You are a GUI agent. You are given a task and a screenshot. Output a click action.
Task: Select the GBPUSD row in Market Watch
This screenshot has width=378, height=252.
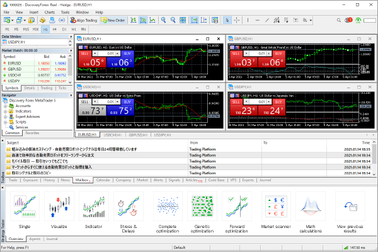pos(35,69)
